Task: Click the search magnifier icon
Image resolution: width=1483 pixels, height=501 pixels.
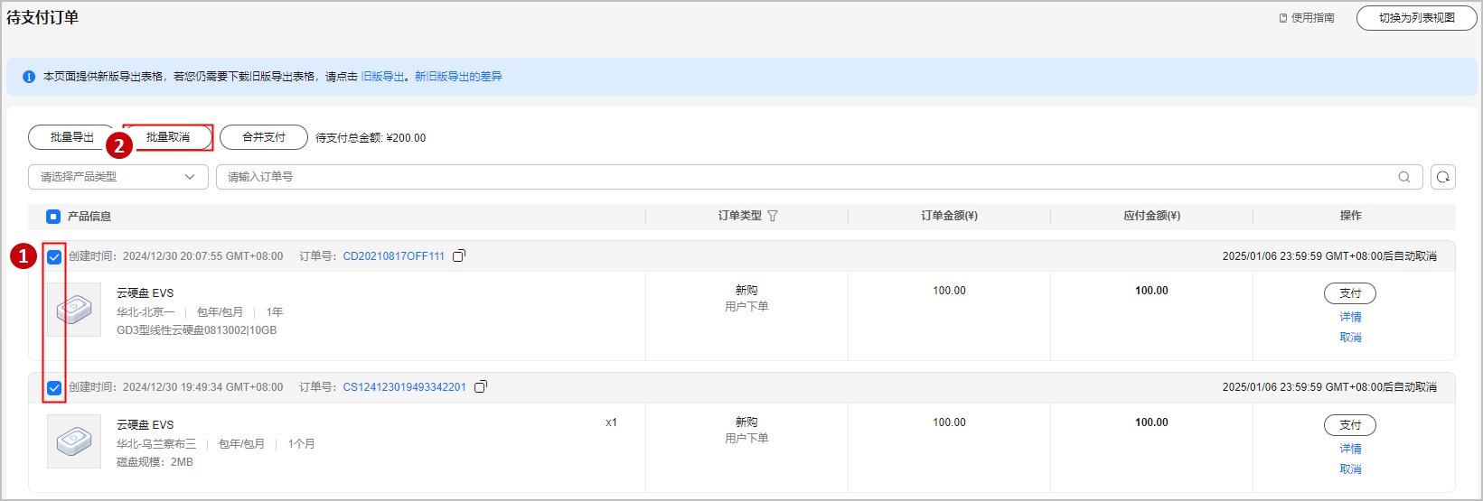Action: [x=1404, y=177]
